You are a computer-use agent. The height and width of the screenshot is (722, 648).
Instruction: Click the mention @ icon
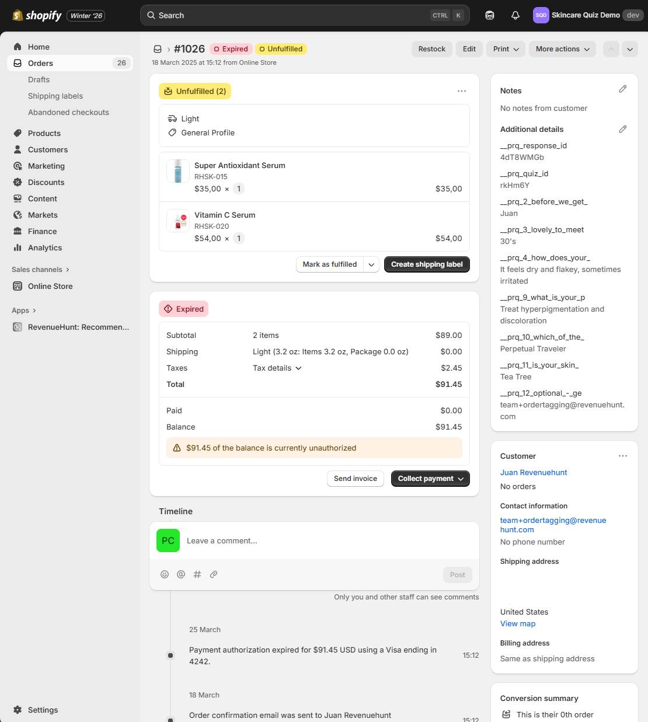tap(181, 574)
